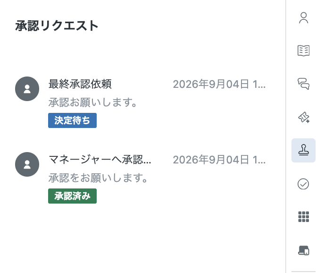Open the checkmark circle tasks icon
Screen dimensions: 316x273
coord(303,184)
